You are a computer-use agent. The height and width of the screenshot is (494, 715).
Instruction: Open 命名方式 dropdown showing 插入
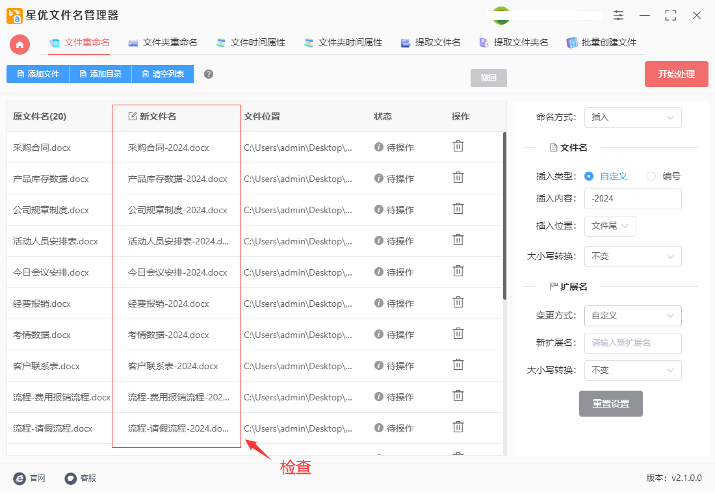633,118
